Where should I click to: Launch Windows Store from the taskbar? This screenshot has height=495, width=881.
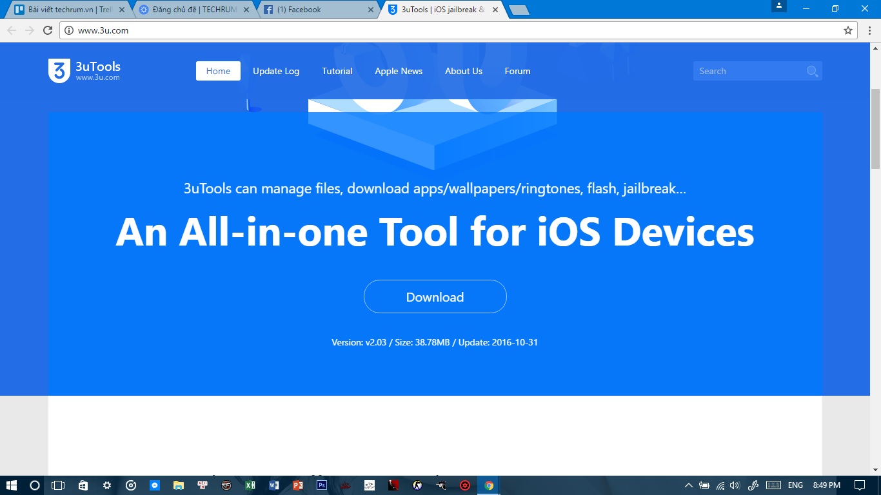(83, 485)
